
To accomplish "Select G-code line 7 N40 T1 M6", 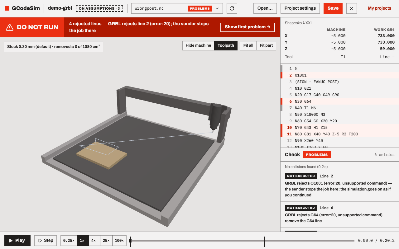I will pyautogui.click(x=340, y=108).
